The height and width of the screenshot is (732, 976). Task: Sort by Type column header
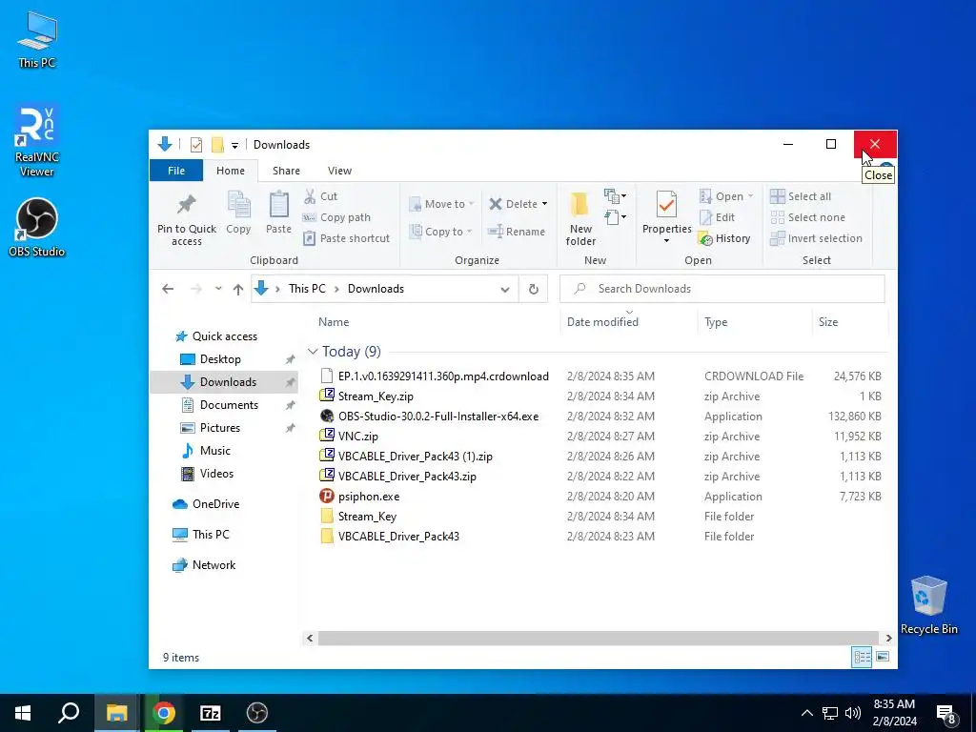[755, 322]
